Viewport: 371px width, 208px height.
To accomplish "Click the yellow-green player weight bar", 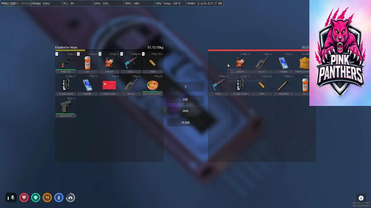I will pos(70,50).
